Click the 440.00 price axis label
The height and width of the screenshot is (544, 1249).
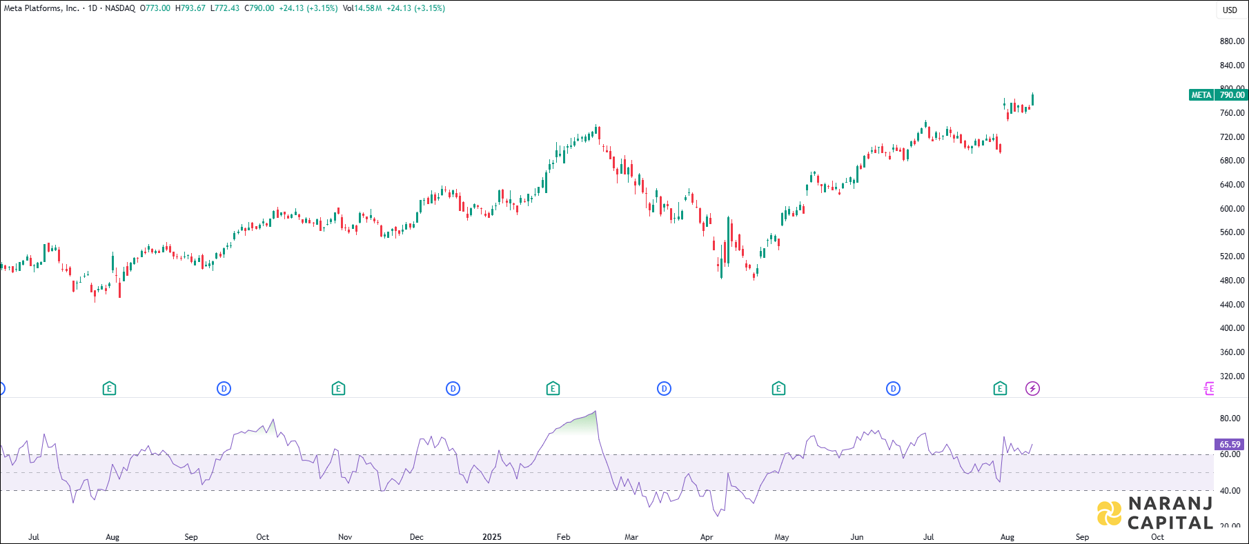1232,305
